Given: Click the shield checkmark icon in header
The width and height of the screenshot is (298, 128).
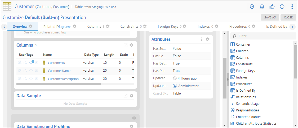Looking at the screenshot, I should (252, 7).
